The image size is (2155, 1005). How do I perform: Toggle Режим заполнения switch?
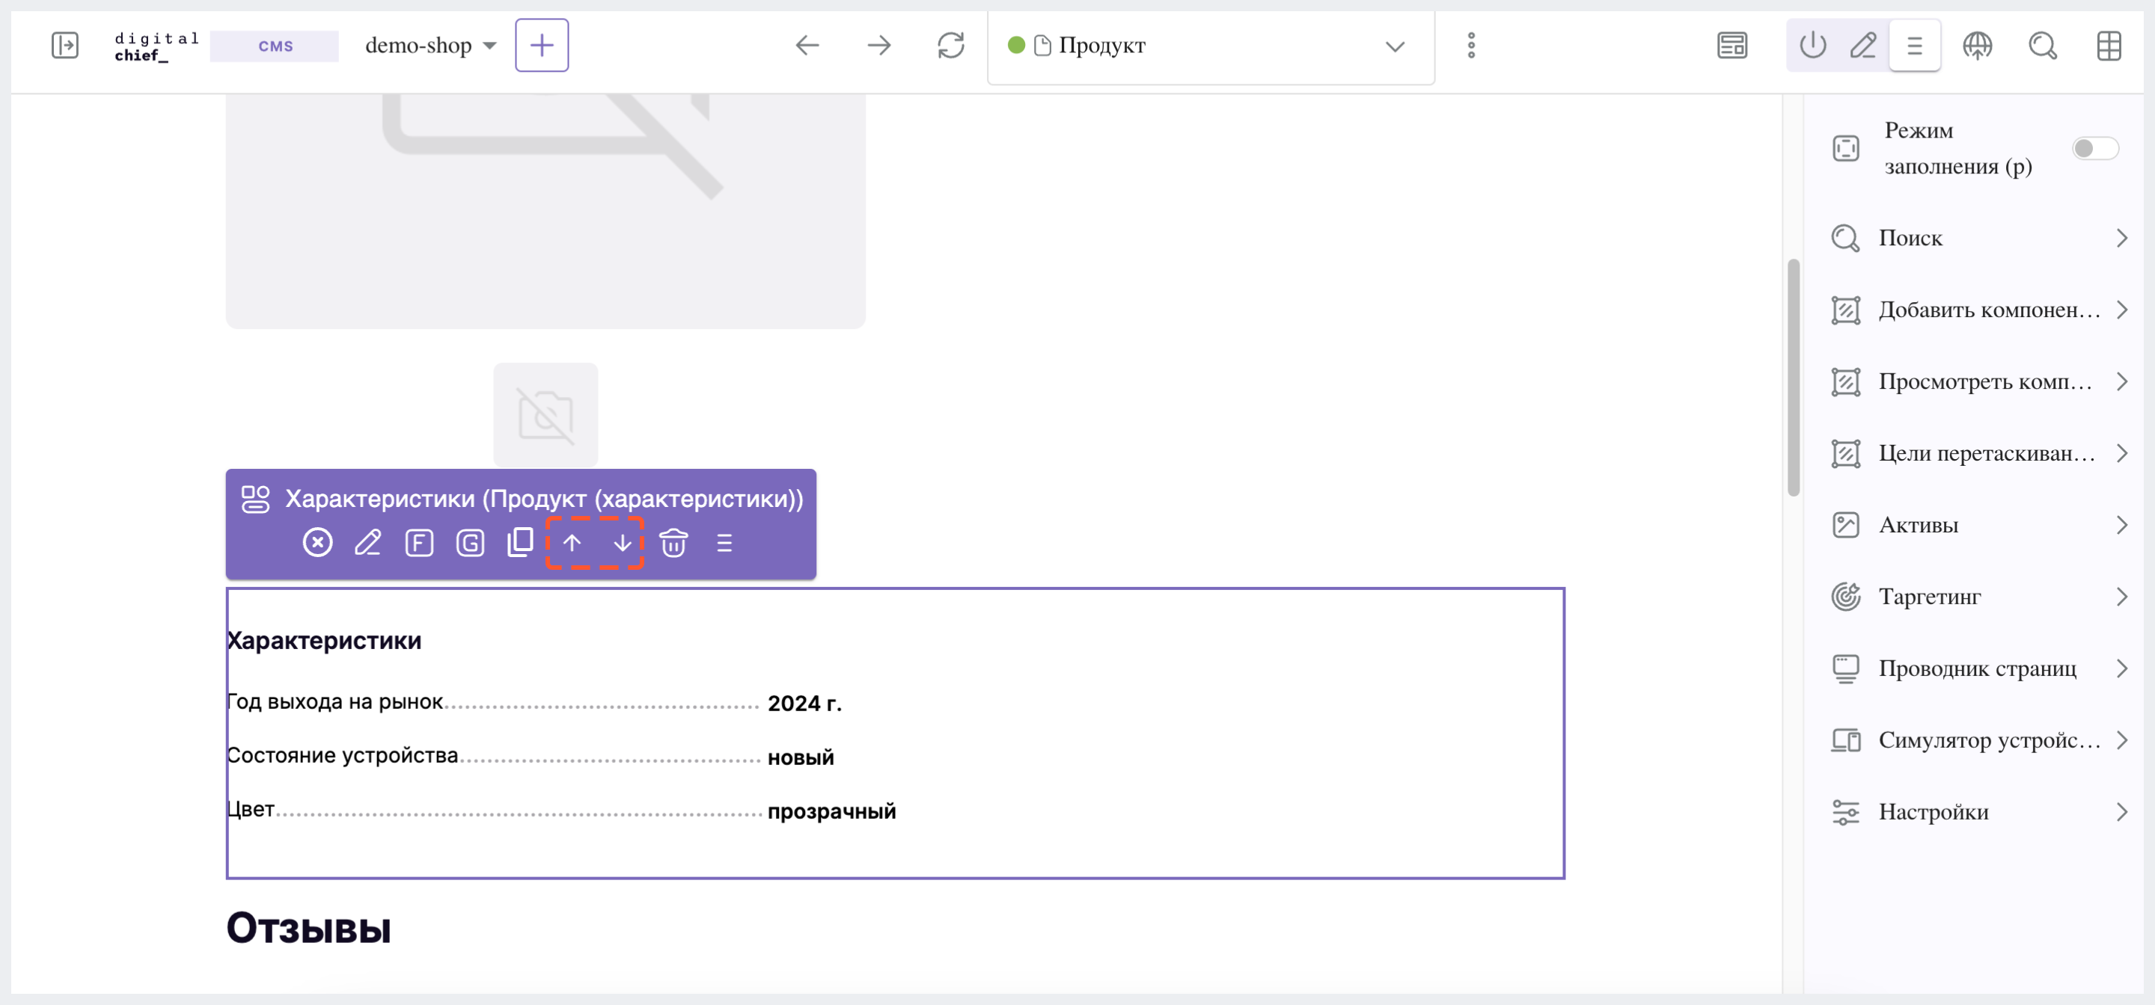click(x=2096, y=149)
